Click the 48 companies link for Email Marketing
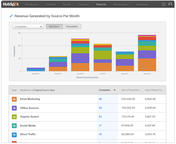Image resolution: width=176 pixels, height=144 pixels. (101, 99)
